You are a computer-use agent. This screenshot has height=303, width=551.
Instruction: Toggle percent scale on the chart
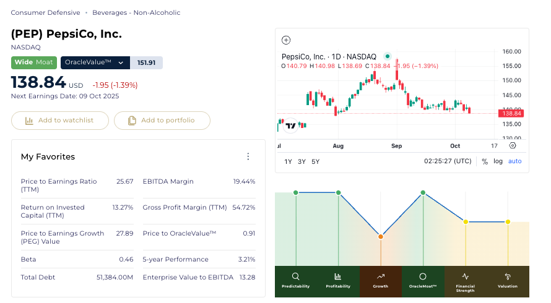tap(485, 161)
